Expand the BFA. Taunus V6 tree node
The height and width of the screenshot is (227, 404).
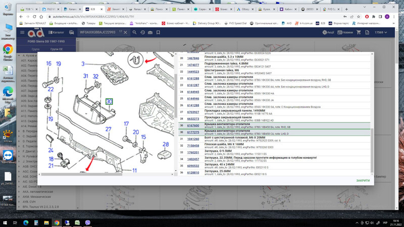coord(19,207)
